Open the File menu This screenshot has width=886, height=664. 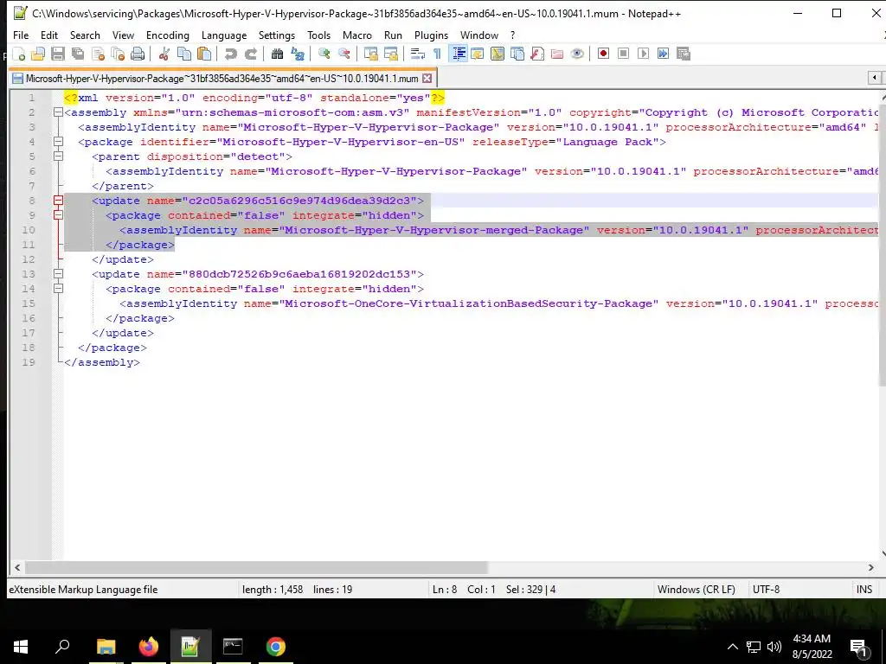(x=21, y=35)
